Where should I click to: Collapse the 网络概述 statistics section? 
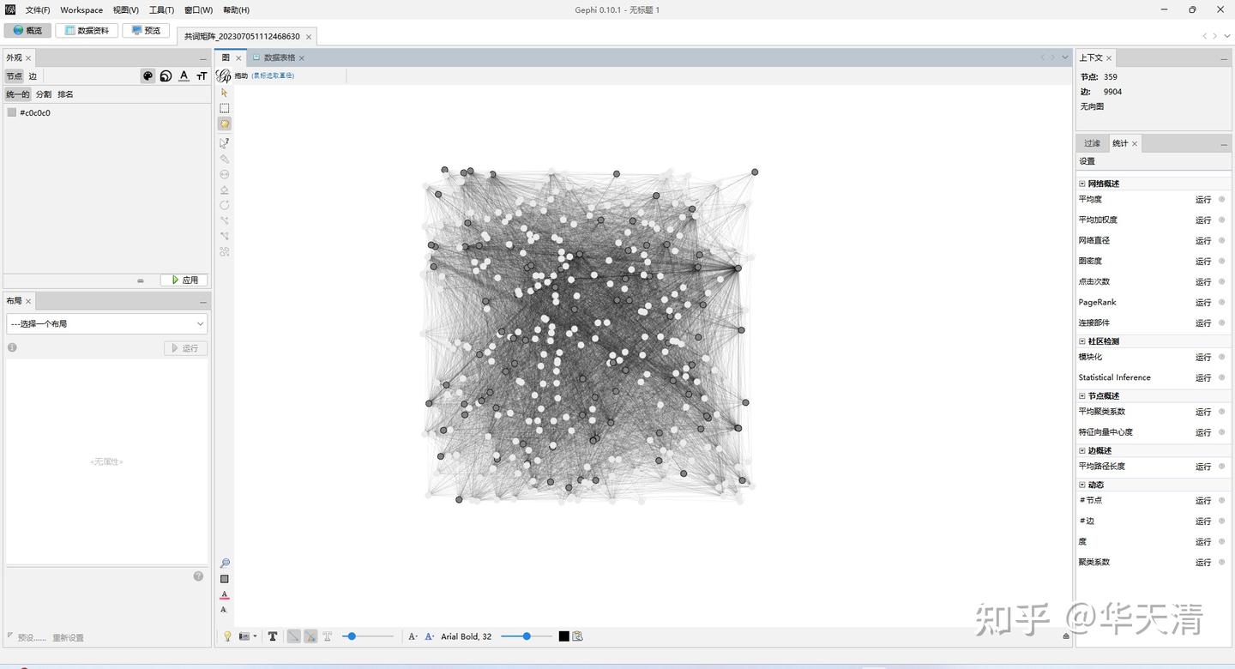tap(1082, 184)
